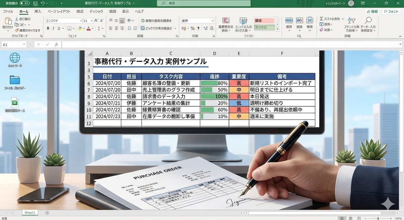The image size is (404, 220).
Task: Click the Redo arrow icon
Action: (x=53, y=3)
